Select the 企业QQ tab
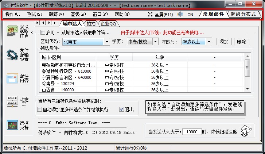The height and width of the screenshot is (154, 265). tap(108, 24)
